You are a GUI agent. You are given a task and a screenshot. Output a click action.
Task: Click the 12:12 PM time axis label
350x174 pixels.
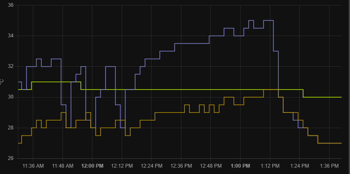[x=122, y=166]
